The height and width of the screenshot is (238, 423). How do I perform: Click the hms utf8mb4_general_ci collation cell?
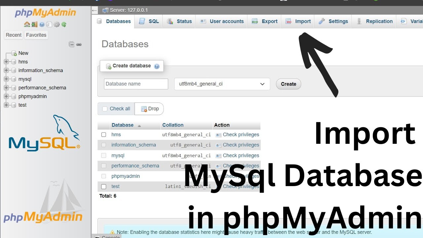pyautogui.click(x=186, y=135)
